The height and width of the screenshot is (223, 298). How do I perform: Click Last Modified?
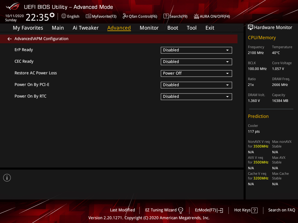click(123, 210)
